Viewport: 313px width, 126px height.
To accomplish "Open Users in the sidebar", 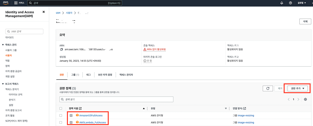I will (9, 55).
